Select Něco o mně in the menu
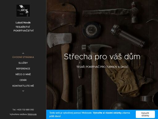Viewport: 158px width, 119px height. click(23, 74)
